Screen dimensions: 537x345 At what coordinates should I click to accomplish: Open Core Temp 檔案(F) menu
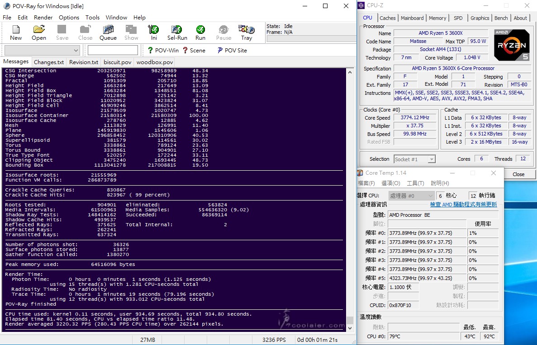366,183
